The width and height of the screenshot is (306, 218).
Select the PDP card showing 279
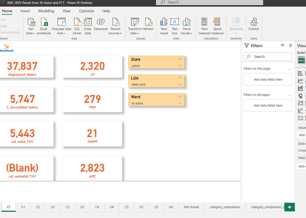(x=92, y=100)
